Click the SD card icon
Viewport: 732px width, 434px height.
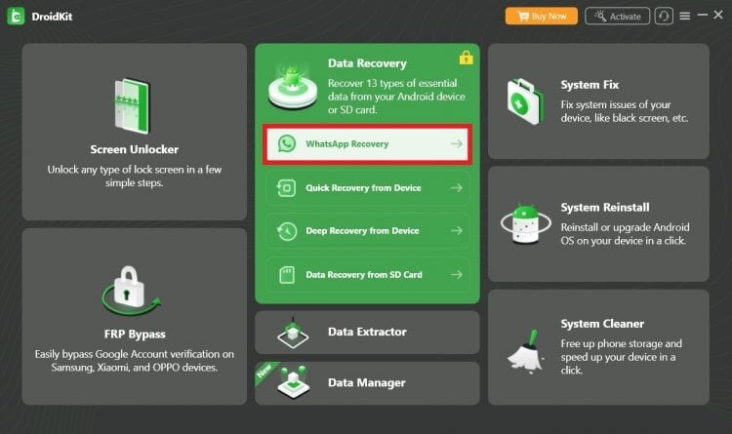pyautogui.click(x=287, y=275)
